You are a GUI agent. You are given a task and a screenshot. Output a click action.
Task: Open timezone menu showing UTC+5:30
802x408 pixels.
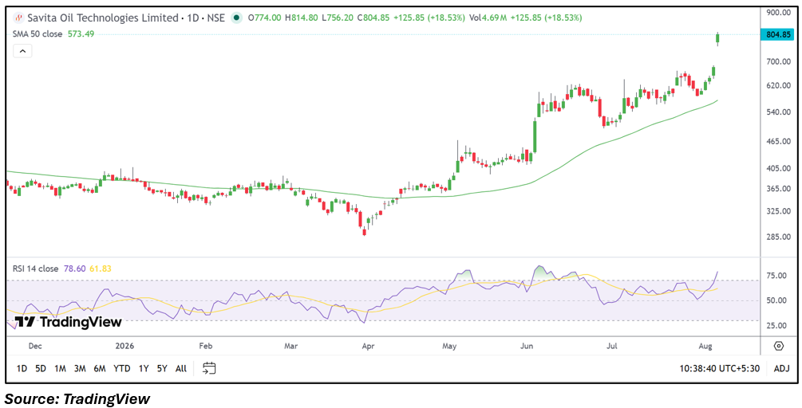coord(719,368)
